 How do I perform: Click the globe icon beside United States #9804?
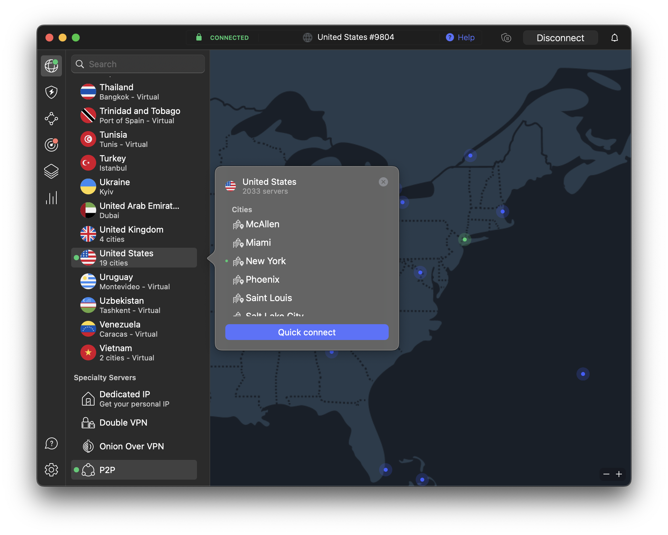click(308, 38)
